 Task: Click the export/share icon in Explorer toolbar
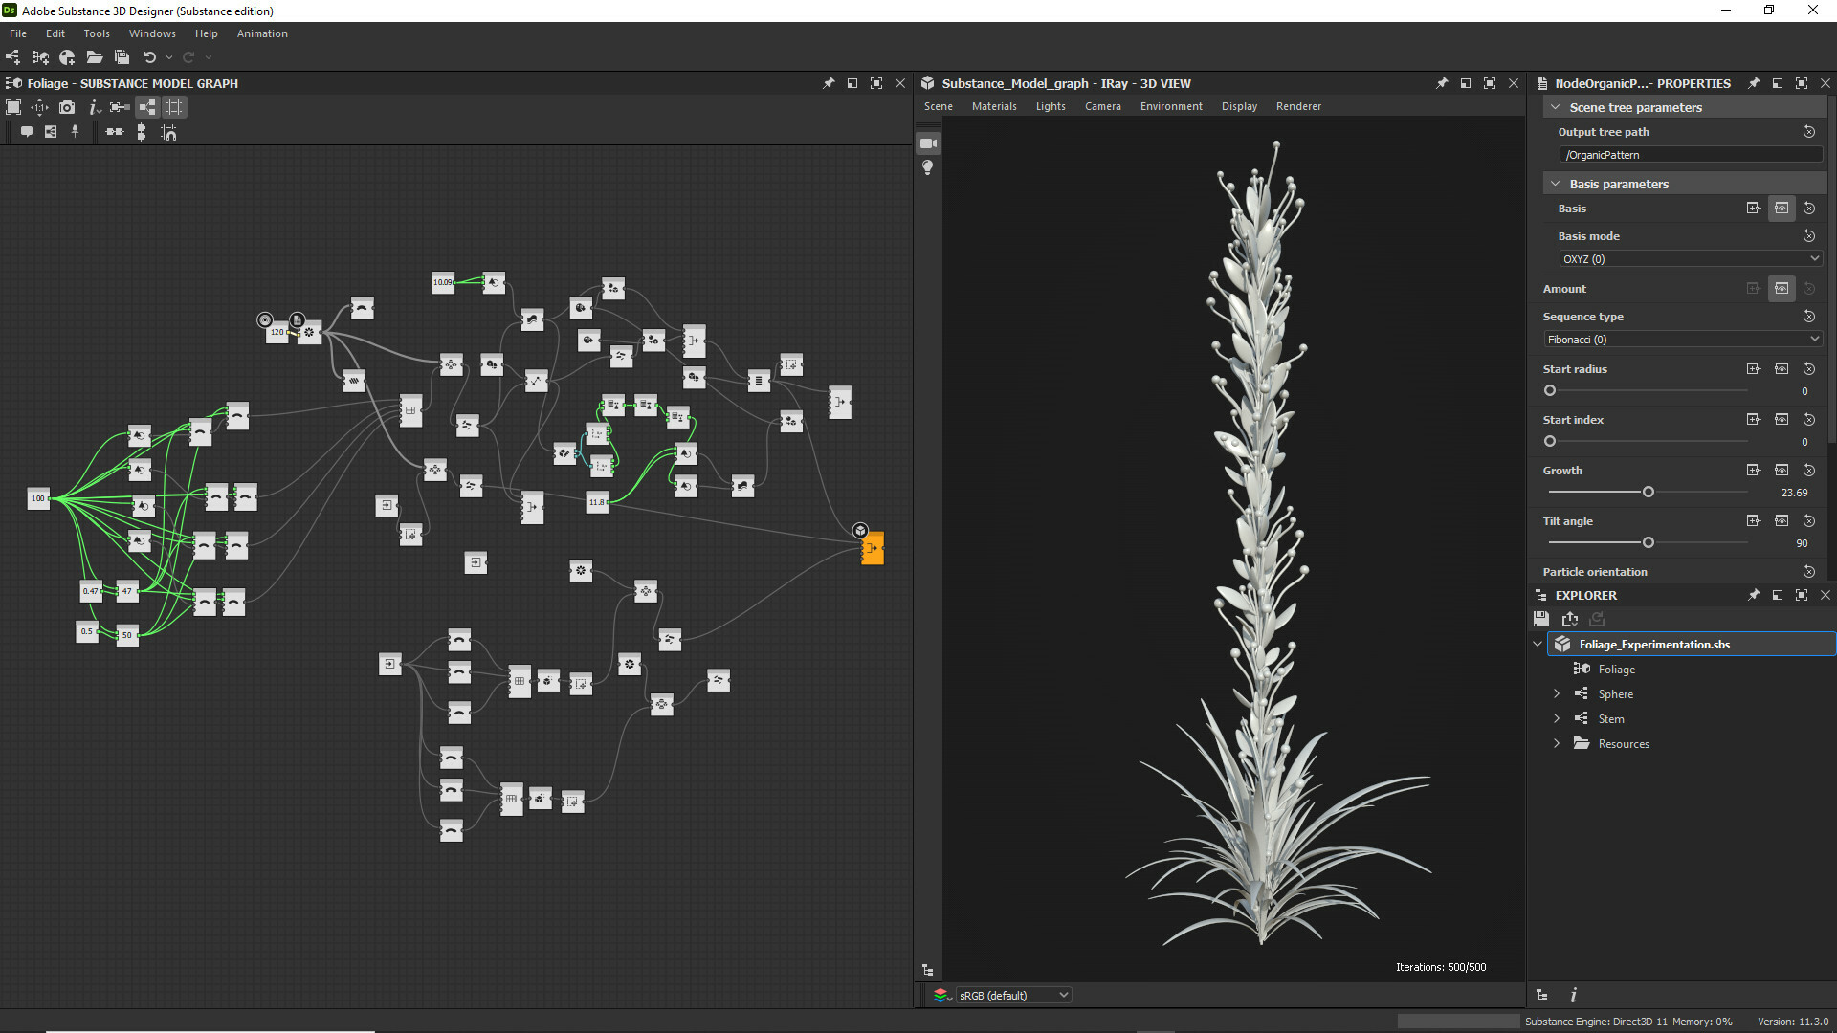[1571, 618]
